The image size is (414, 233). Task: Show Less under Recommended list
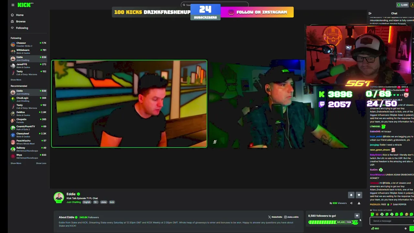[x=41, y=163]
